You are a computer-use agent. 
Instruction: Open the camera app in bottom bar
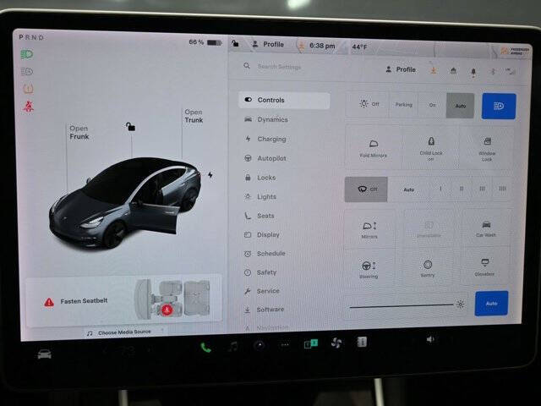tap(260, 345)
